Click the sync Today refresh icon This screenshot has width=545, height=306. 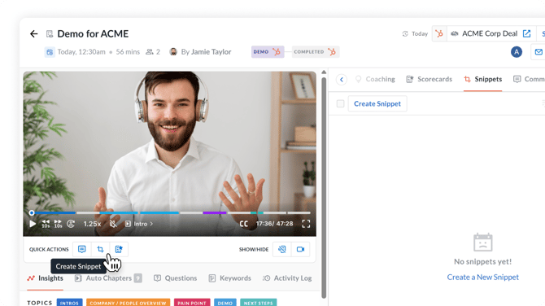405,33
